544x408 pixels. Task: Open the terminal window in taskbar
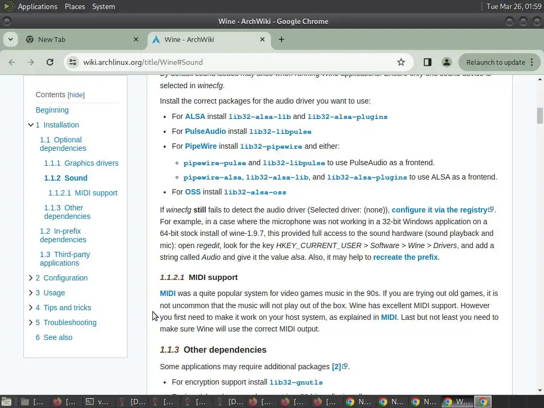pos(98,402)
